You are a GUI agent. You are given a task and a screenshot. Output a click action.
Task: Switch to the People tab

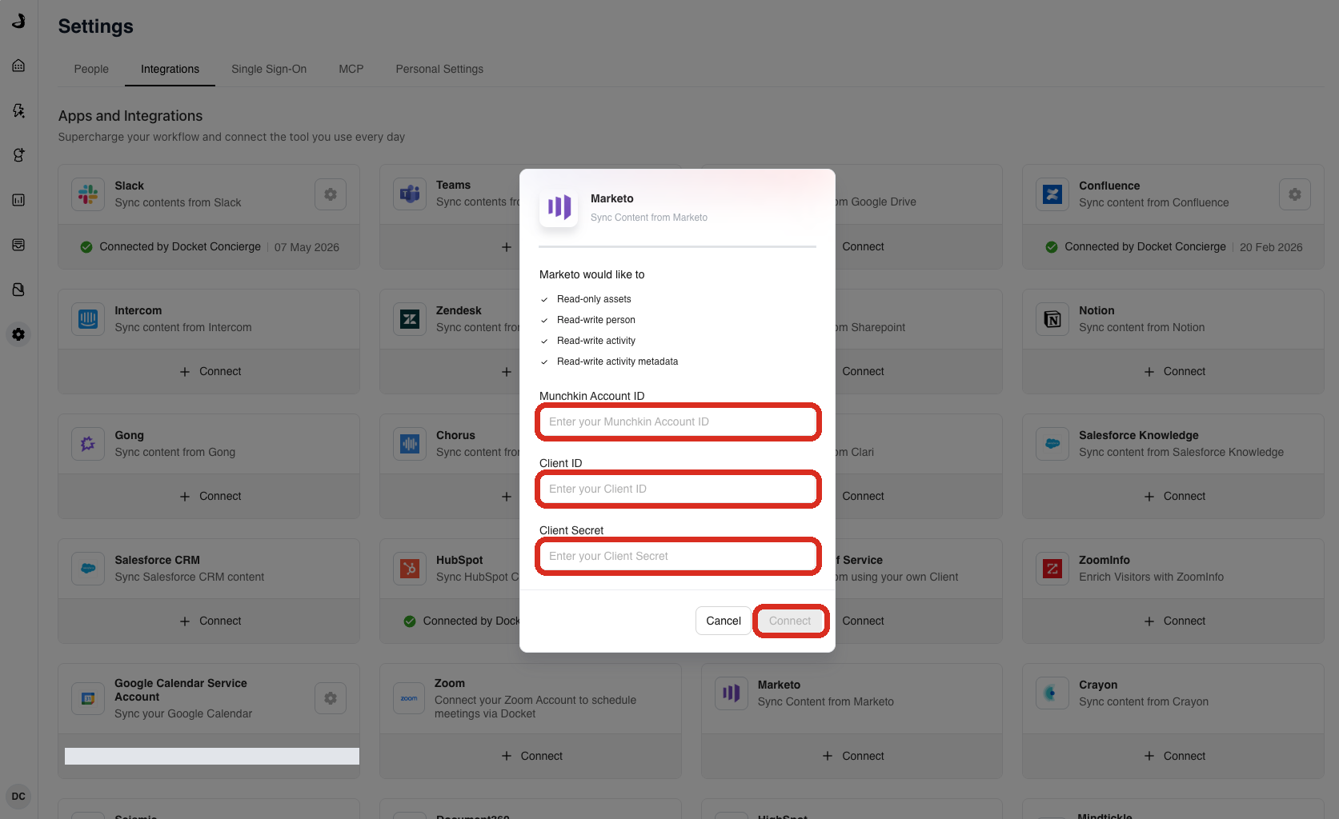pyautogui.click(x=91, y=69)
